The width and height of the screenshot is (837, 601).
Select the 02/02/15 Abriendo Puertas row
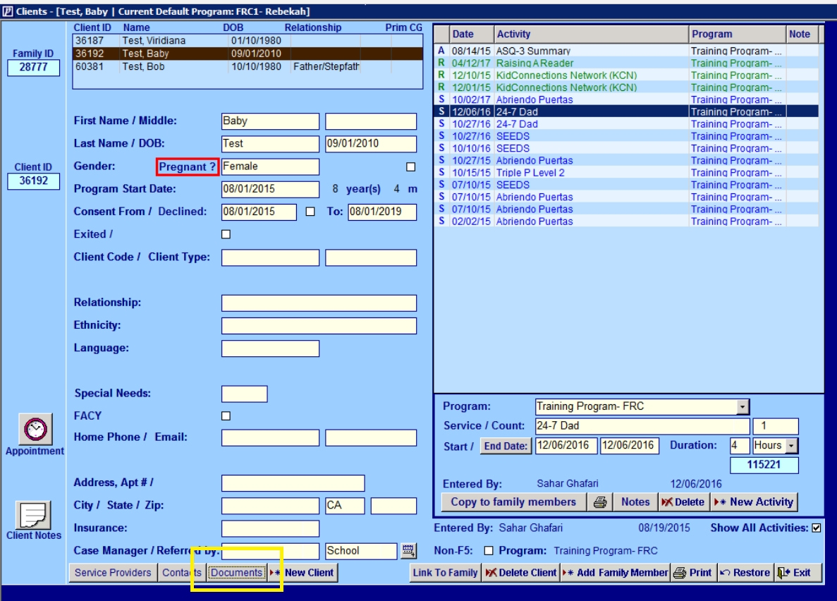tap(627, 221)
